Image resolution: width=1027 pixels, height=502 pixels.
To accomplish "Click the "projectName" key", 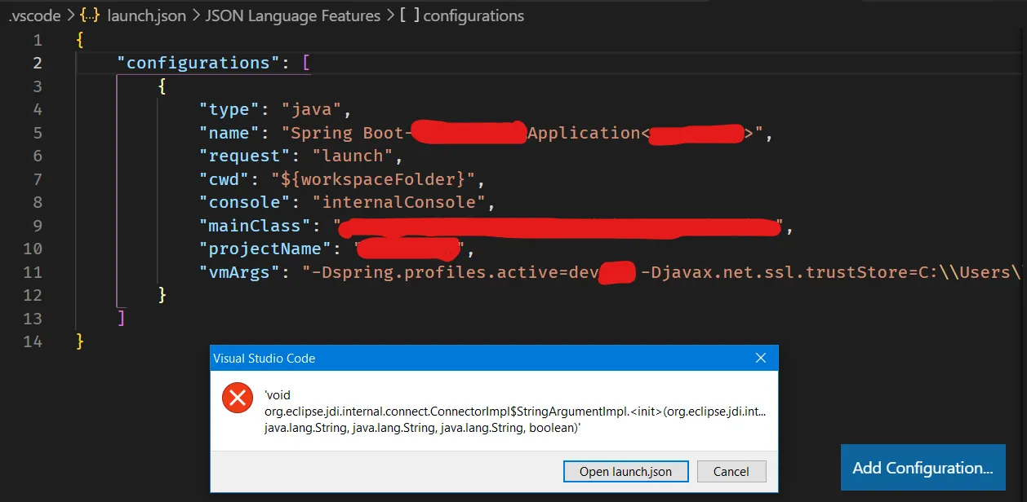I will click(265, 249).
